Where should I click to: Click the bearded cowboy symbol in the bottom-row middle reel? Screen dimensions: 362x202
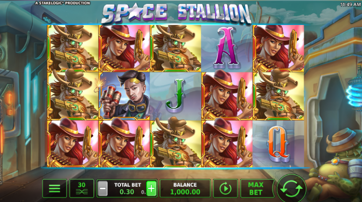pyautogui.click(x=176, y=144)
